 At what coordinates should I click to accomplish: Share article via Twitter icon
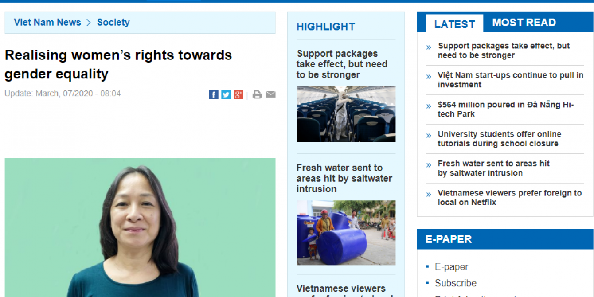click(226, 94)
